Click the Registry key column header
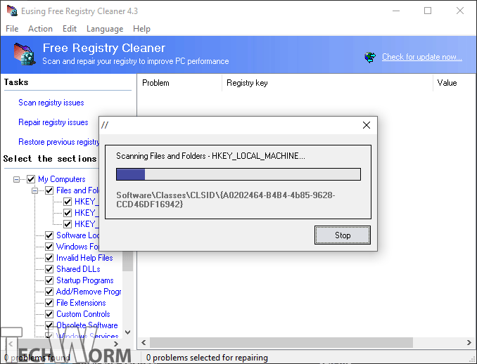477x364 pixels. point(327,83)
